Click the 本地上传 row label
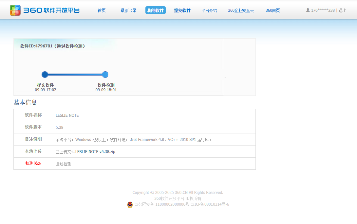This screenshot has height=224, width=357. [33, 151]
